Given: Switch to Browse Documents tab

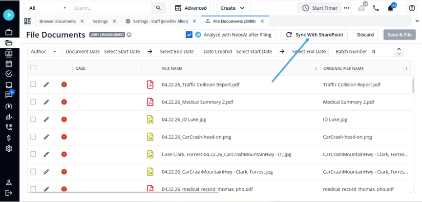Looking at the screenshot, I should pyautogui.click(x=57, y=21).
